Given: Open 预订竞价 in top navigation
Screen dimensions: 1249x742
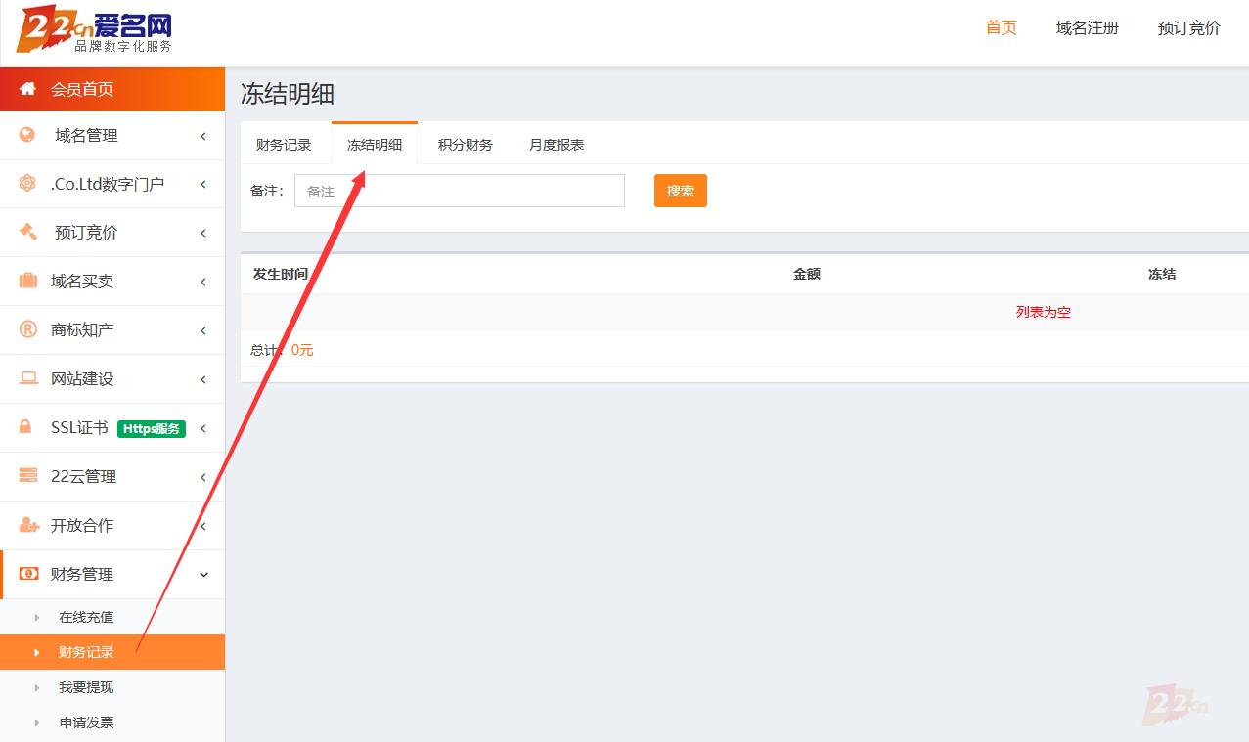Looking at the screenshot, I should point(1189,27).
